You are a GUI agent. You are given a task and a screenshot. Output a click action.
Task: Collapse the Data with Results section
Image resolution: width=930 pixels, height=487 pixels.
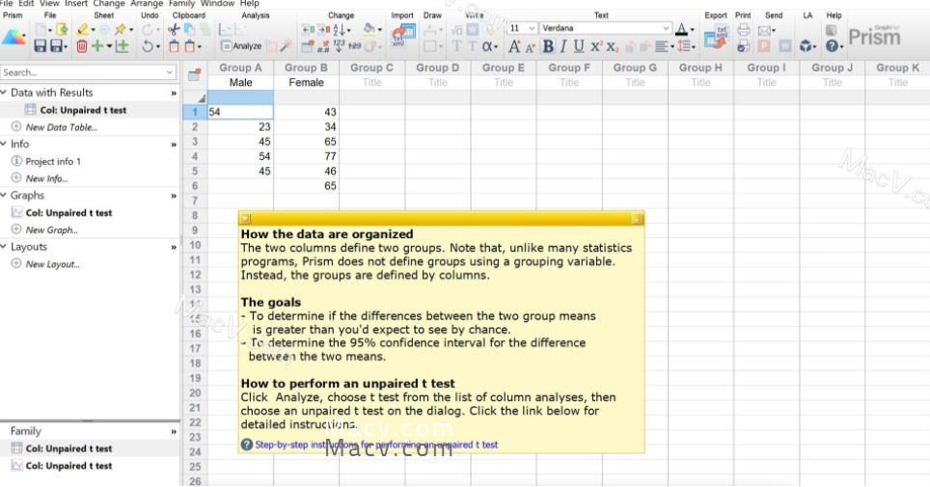coord(4,92)
